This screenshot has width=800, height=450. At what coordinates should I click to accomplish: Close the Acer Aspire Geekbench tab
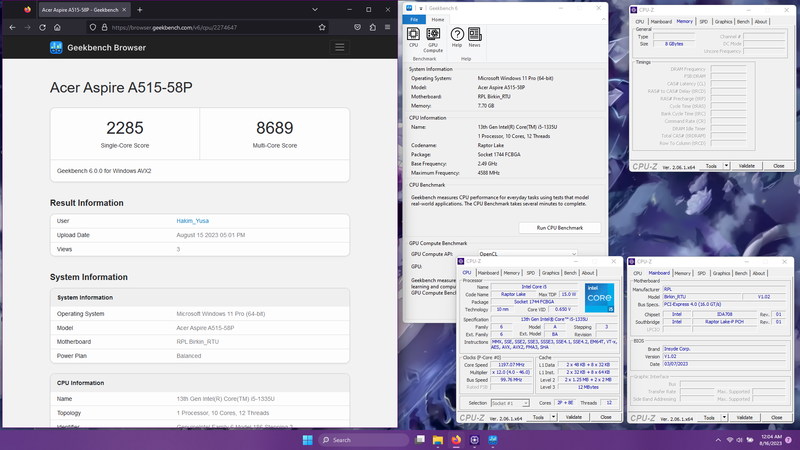(x=124, y=10)
